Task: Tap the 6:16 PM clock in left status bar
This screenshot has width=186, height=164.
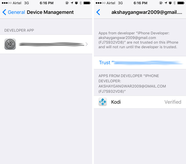Action: point(46,3)
